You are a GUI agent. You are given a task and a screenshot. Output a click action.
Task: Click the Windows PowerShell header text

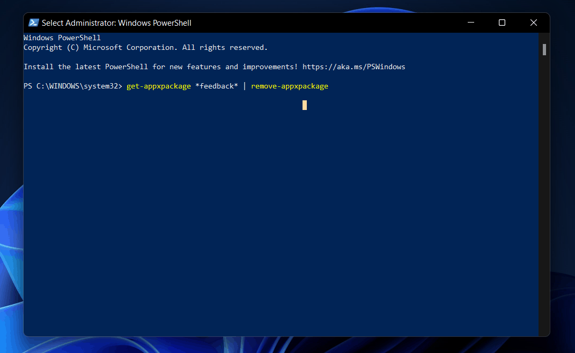tap(62, 38)
